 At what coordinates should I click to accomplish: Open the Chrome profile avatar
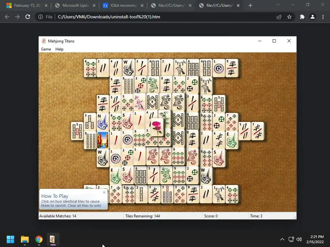pyautogui.click(x=313, y=17)
